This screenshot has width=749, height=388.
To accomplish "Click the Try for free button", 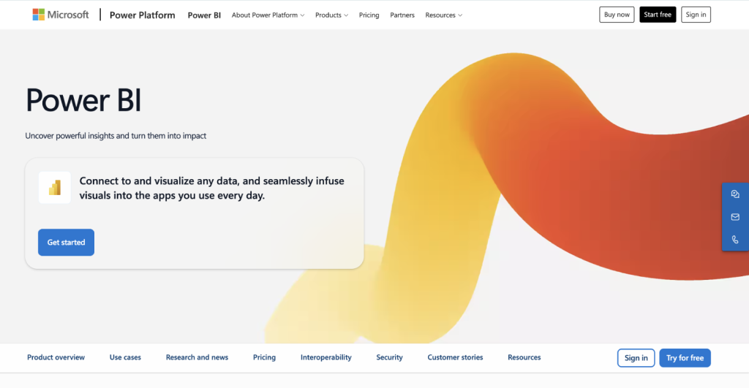I will pyautogui.click(x=685, y=358).
